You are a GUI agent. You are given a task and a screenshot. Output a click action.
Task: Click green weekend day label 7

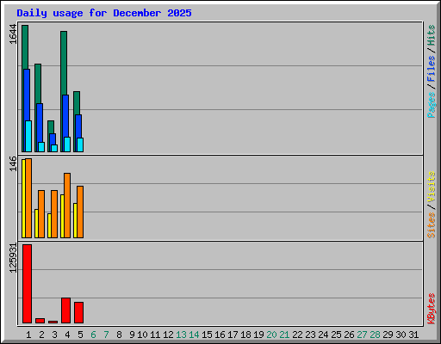106,335
